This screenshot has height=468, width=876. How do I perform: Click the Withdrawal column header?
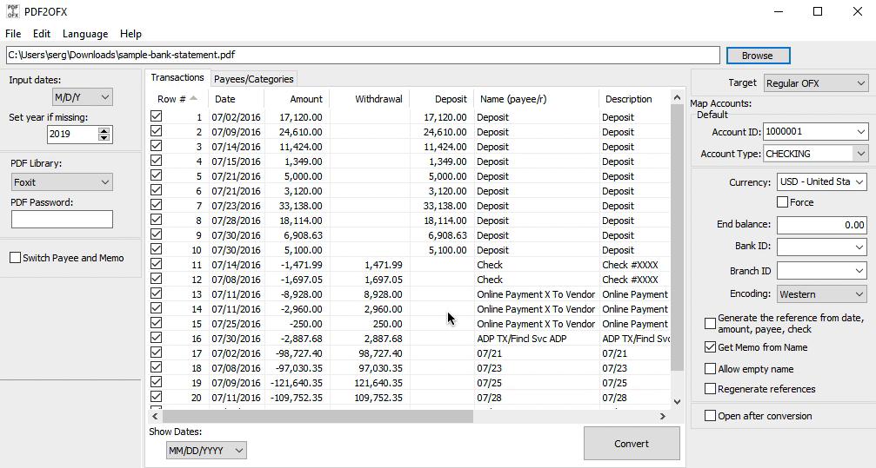coord(370,99)
